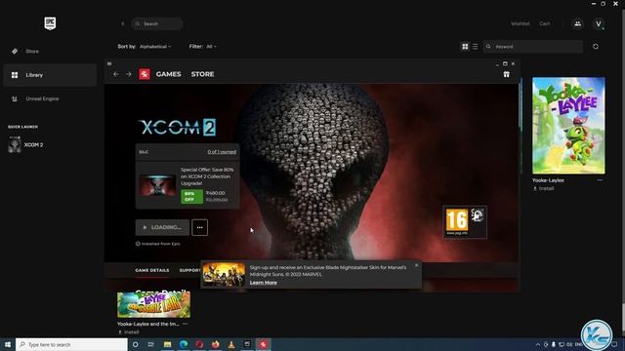Open Epic Games Launcher taskbar icon
The width and height of the screenshot is (625, 351).
(x=247, y=344)
